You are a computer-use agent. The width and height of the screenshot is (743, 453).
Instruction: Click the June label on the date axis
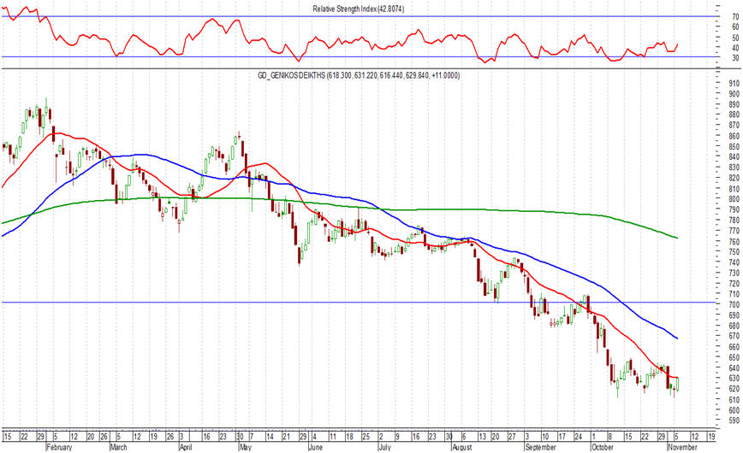tap(315, 447)
